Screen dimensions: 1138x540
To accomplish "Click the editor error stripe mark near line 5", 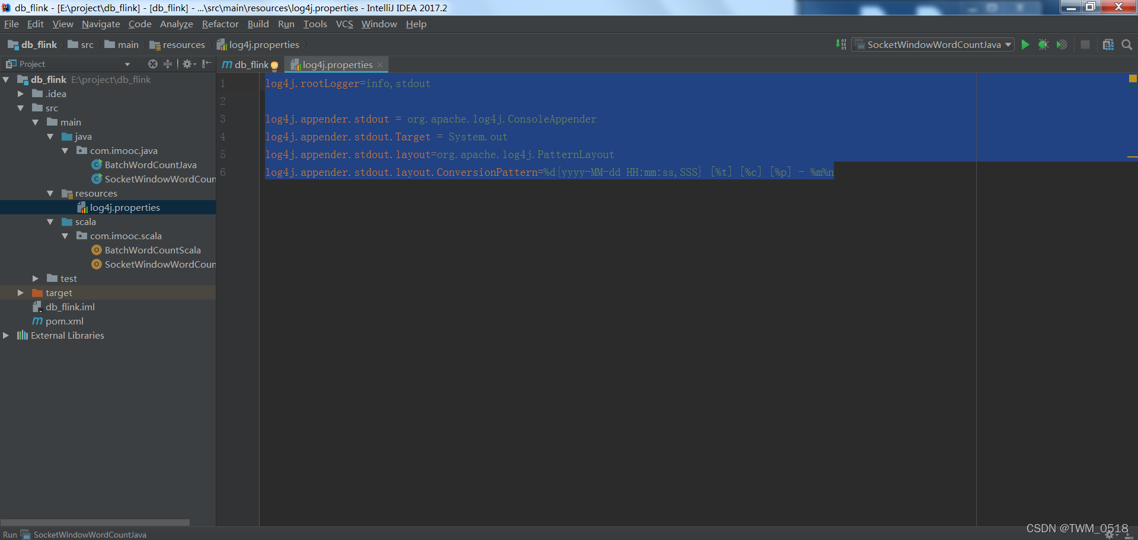I will pos(1132,157).
